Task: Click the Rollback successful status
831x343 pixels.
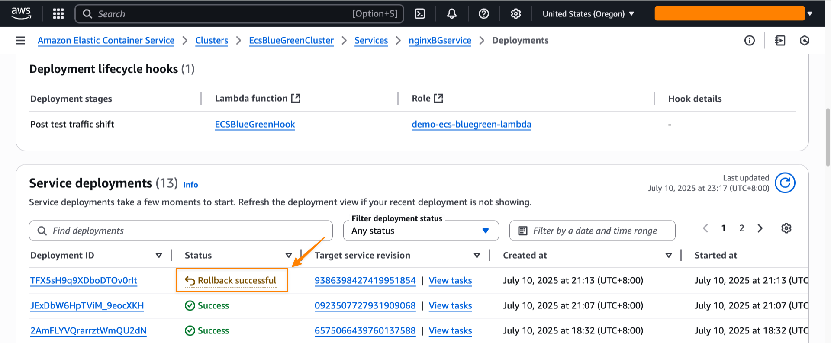Action: tap(231, 280)
